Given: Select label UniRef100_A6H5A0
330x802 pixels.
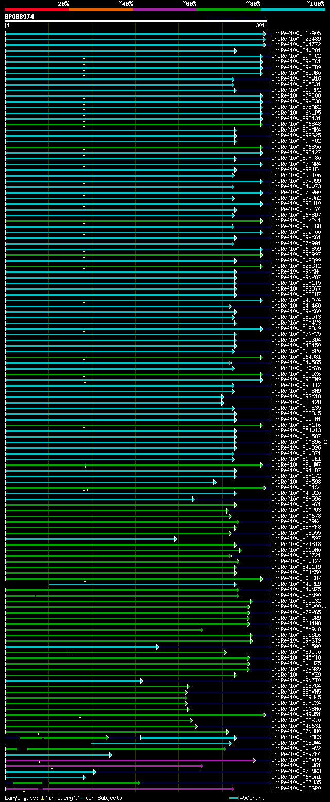Looking at the screenshot, I should point(296,646).
